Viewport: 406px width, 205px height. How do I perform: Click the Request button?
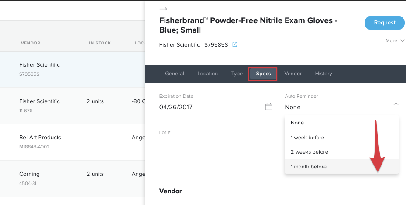pos(384,23)
